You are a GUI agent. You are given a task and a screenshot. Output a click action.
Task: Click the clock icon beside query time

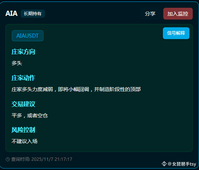pos(8,159)
